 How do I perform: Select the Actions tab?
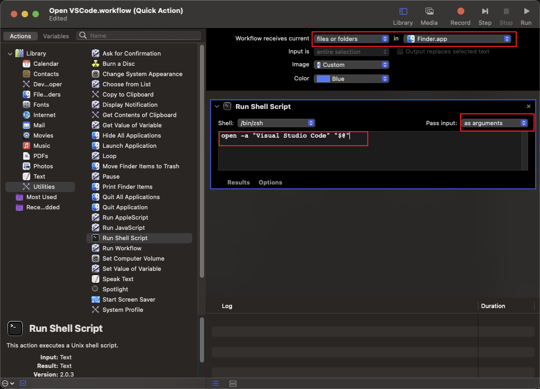[21, 36]
